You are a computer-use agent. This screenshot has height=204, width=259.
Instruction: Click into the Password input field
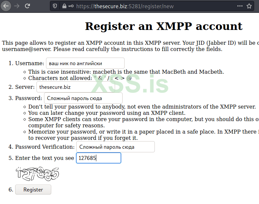[83, 98]
